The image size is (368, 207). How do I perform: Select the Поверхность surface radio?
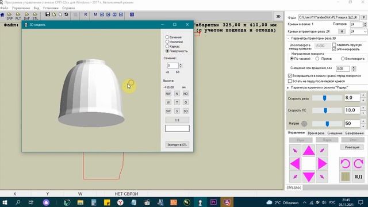coord(167,51)
